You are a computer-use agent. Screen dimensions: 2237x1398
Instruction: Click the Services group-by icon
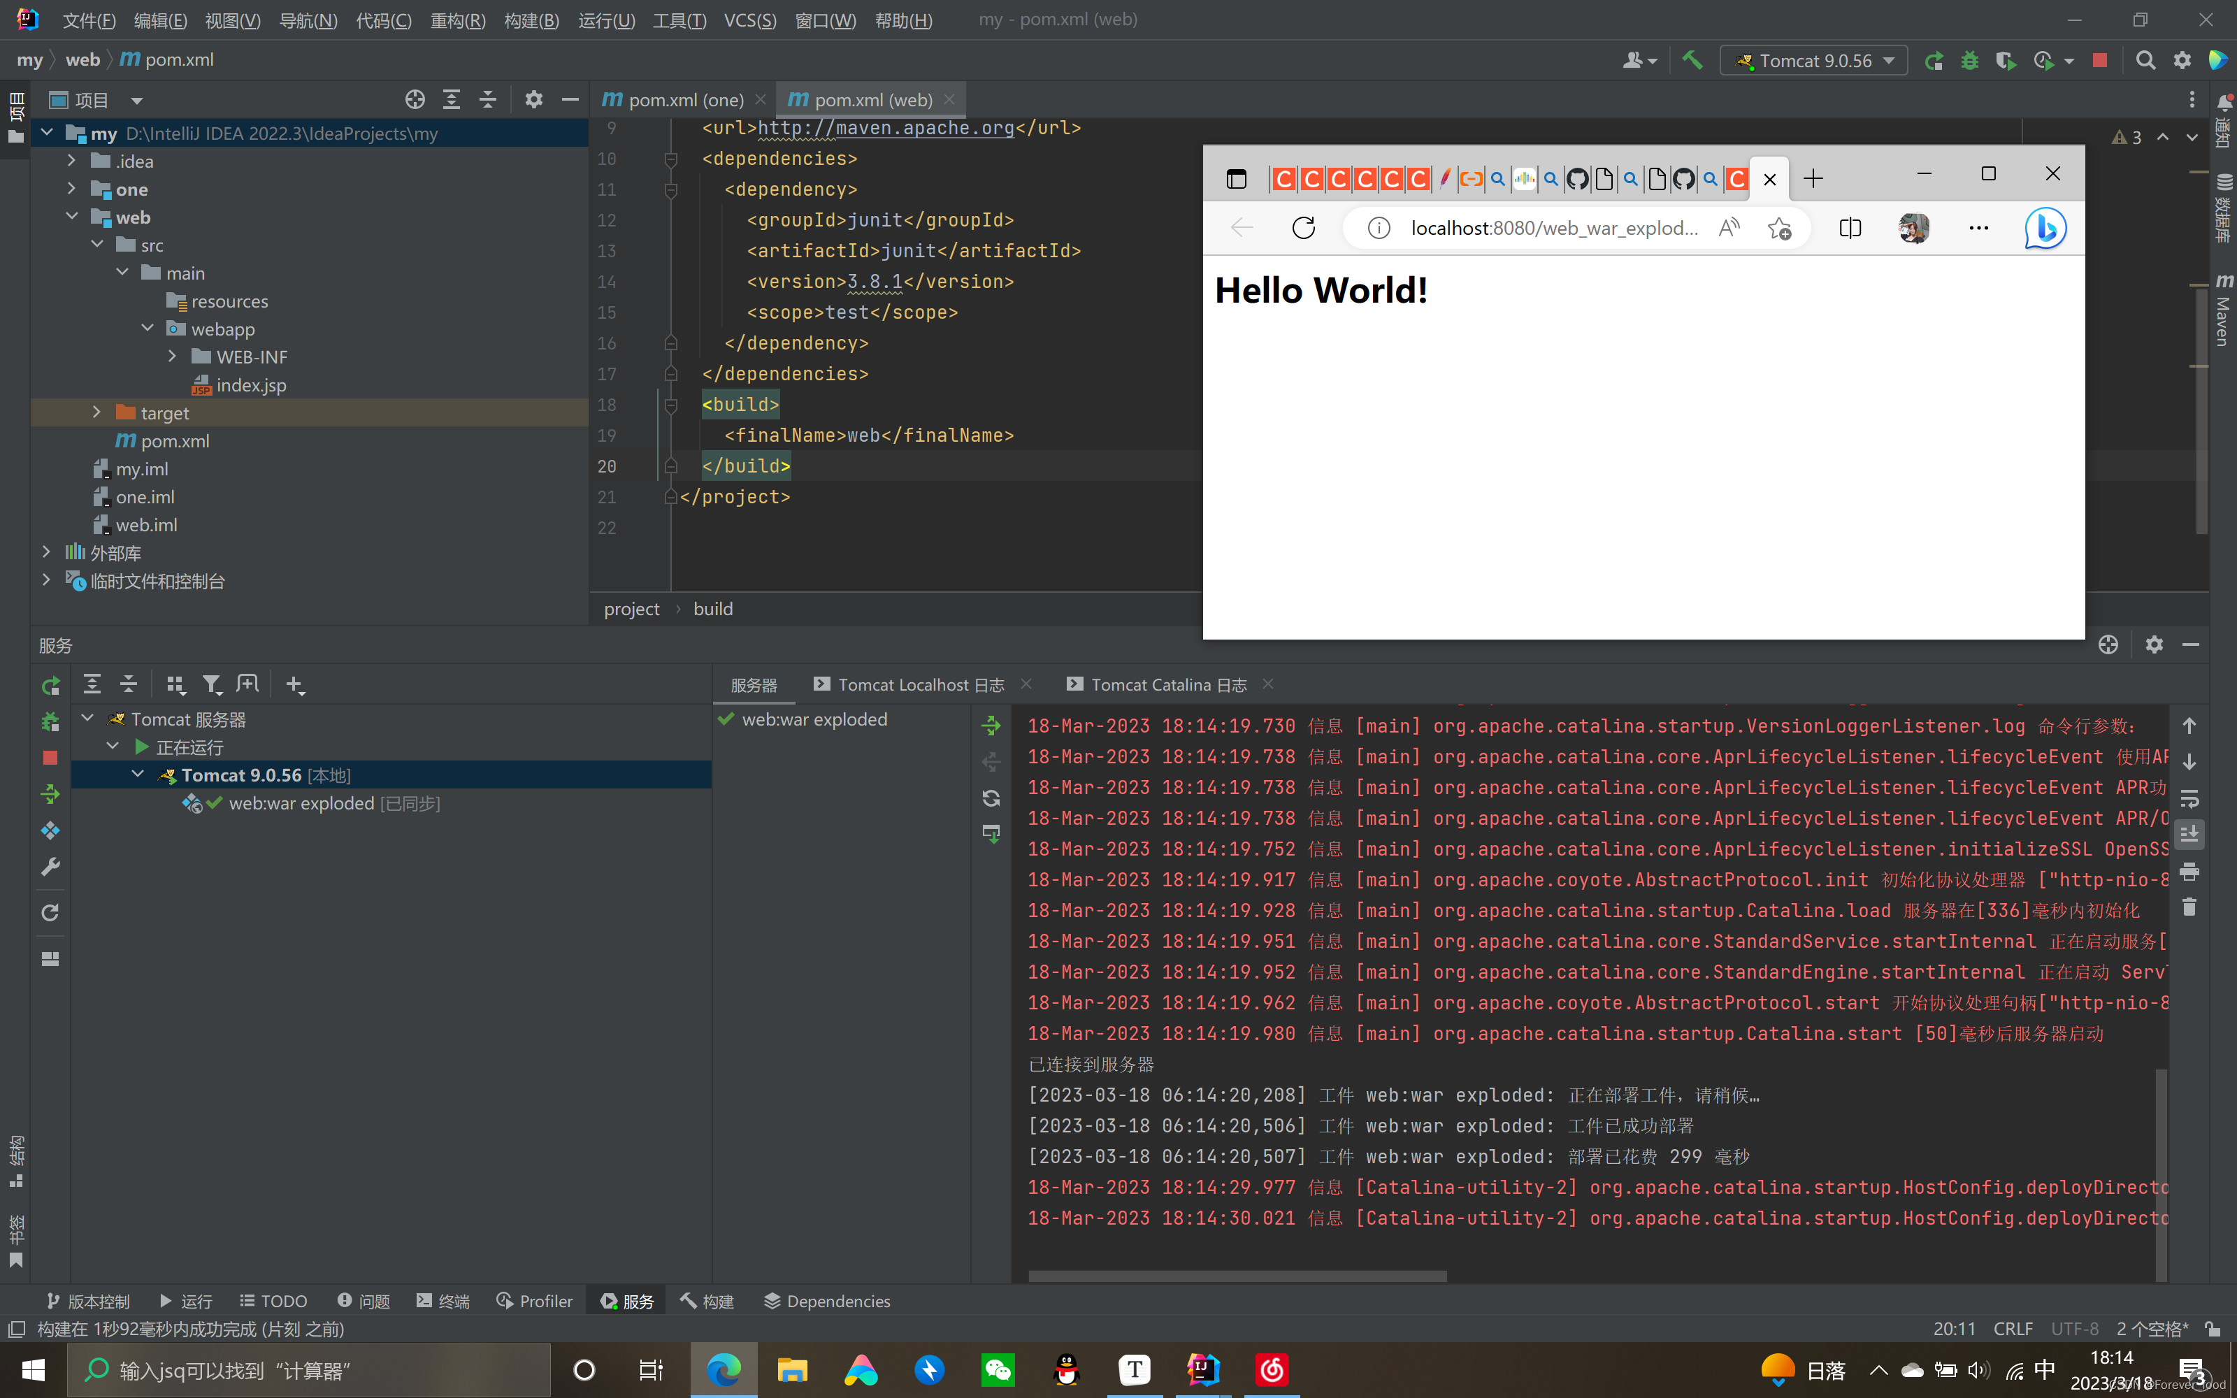[x=175, y=684]
